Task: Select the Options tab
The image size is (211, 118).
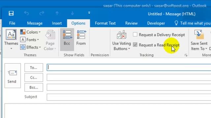Action: pyautogui.click(x=78, y=23)
